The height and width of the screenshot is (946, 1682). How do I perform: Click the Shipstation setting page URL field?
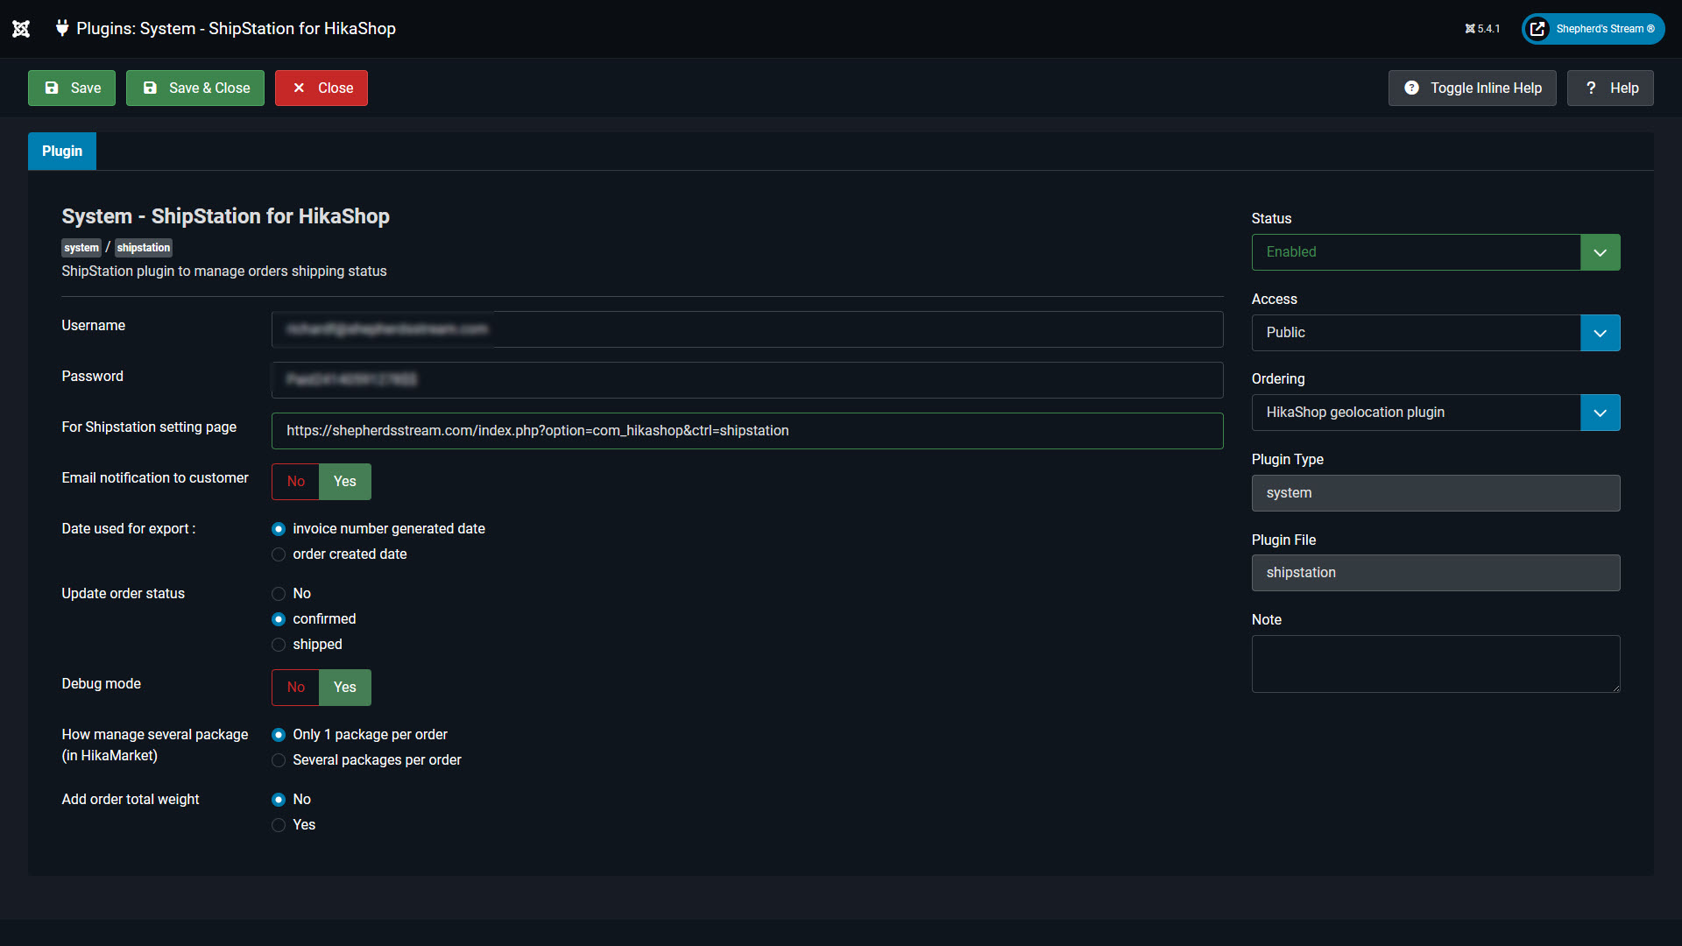click(746, 431)
